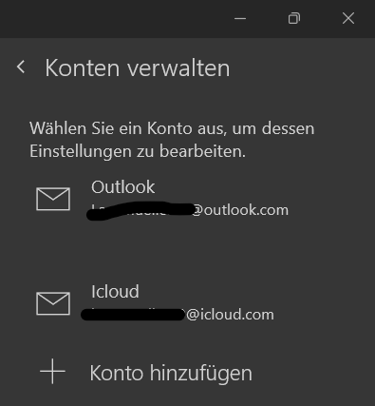Image resolution: width=375 pixels, height=406 pixels.
Task: Click the Icloud account envelope icon
Action: tap(53, 303)
